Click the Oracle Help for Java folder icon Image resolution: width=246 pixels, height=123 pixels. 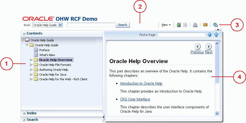coord(36,74)
